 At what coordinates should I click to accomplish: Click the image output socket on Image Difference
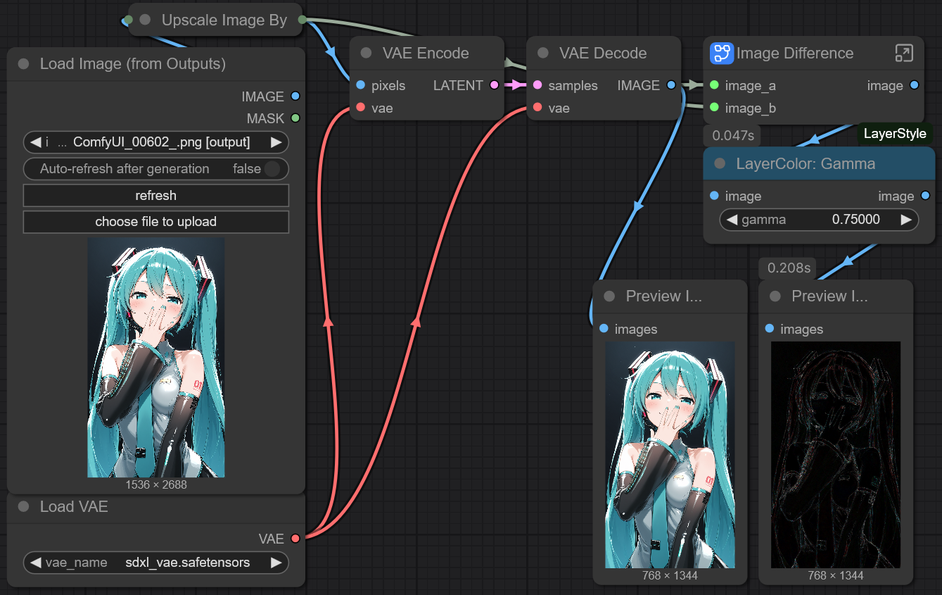[914, 85]
